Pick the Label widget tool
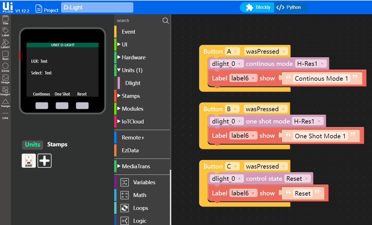 click(5, 31)
